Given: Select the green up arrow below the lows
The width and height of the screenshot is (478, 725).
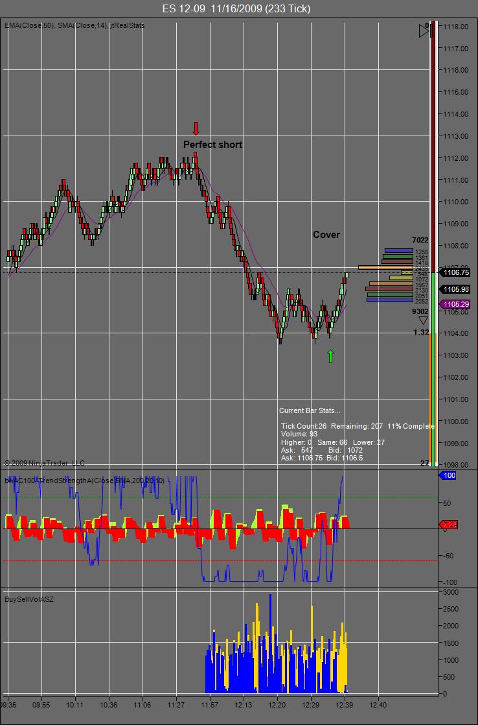Looking at the screenshot, I should point(331,356).
